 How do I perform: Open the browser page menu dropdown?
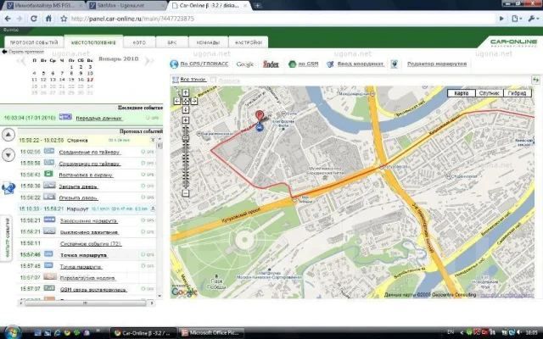pyautogui.click(x=517, y=19)
